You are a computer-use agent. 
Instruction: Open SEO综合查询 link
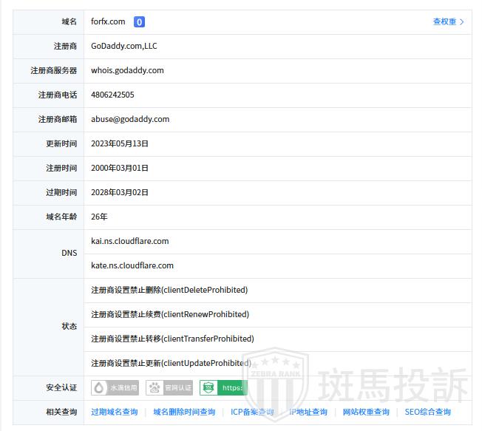(427, 412)
